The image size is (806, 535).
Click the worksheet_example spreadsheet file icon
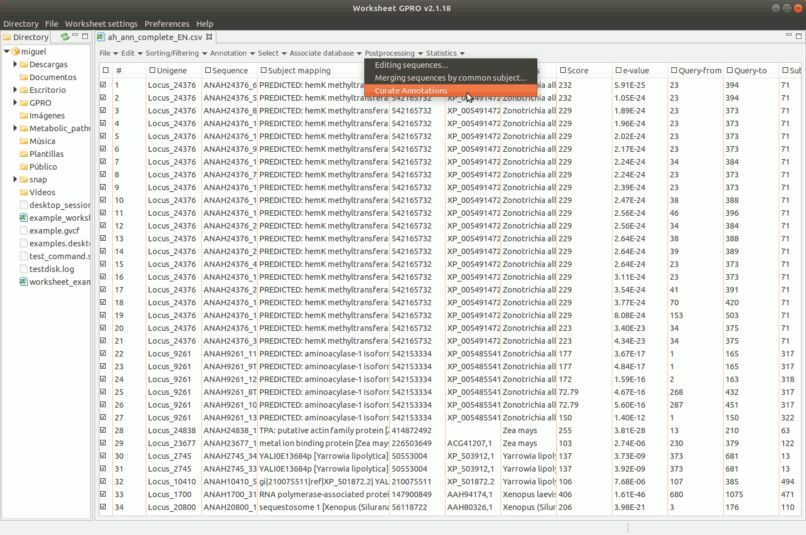23,282
